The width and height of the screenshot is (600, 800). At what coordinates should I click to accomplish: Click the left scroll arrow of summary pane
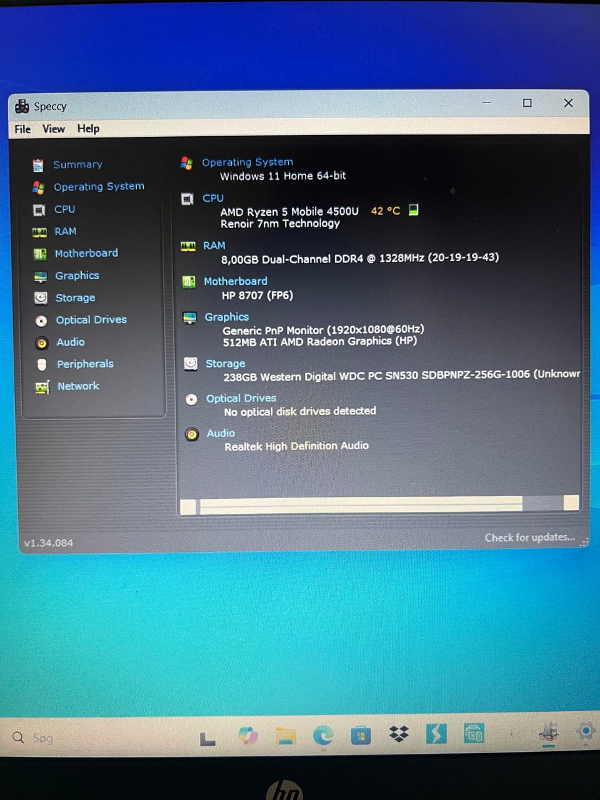point(188,506)
